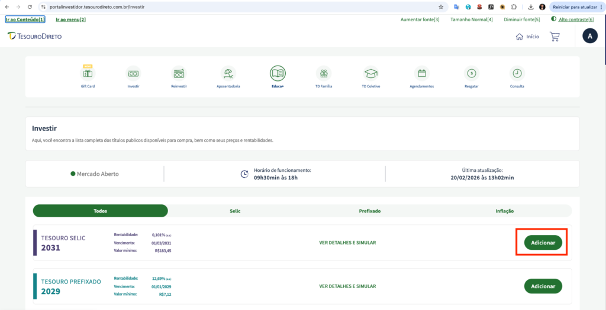Switch to the Prefixado tab
This screenshot has width=606, height=310.
pos(369,211)
